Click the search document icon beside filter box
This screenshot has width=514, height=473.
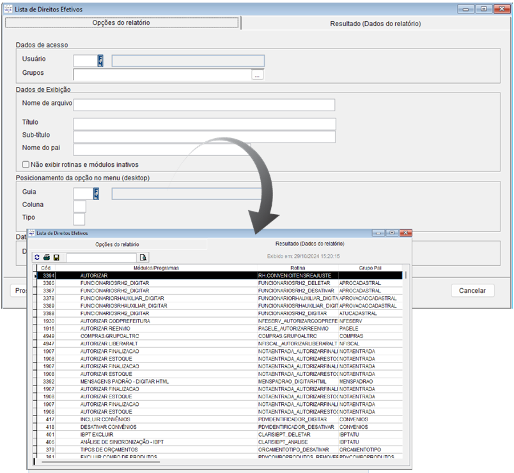click(x=143, y=257)
